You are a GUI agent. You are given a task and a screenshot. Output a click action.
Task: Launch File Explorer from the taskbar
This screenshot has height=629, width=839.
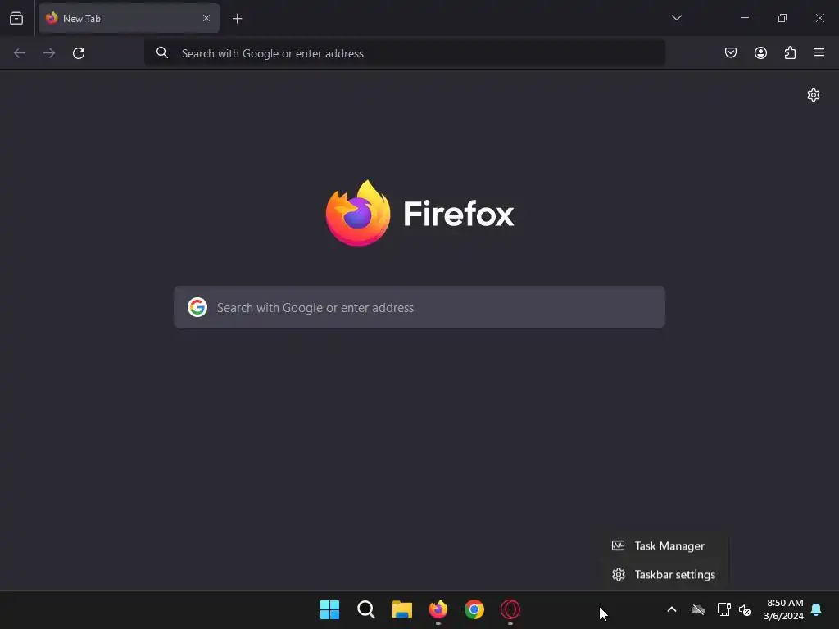(401, 609)
